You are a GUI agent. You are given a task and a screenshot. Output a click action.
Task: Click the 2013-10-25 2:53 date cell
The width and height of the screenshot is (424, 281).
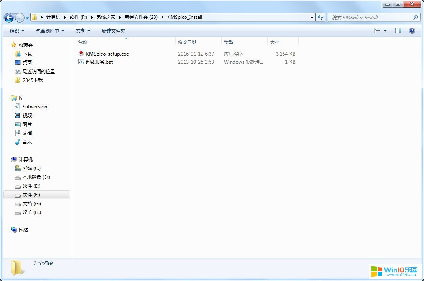196,62
